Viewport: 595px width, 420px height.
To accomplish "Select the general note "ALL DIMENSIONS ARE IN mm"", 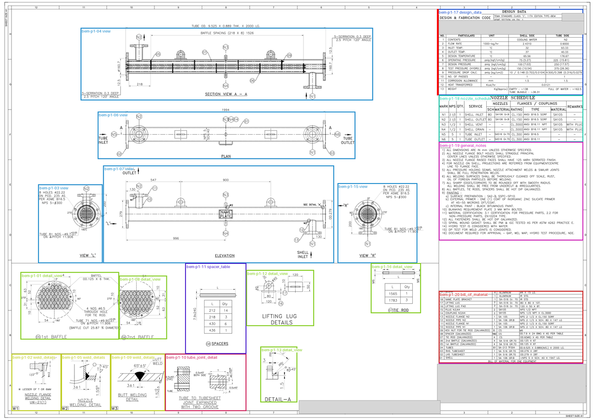I will 487,151.
